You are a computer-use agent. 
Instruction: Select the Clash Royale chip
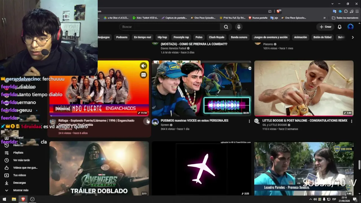(217, 37)
